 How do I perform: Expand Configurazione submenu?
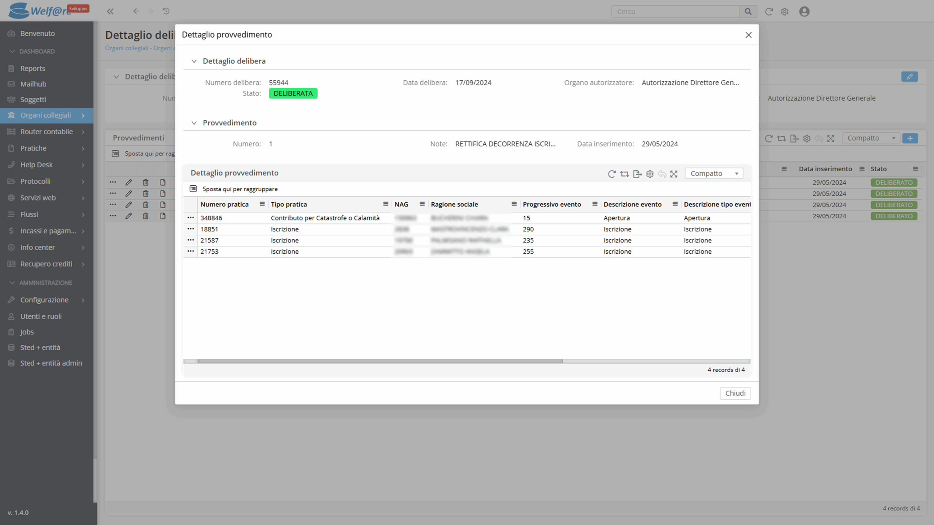[83, 300]
